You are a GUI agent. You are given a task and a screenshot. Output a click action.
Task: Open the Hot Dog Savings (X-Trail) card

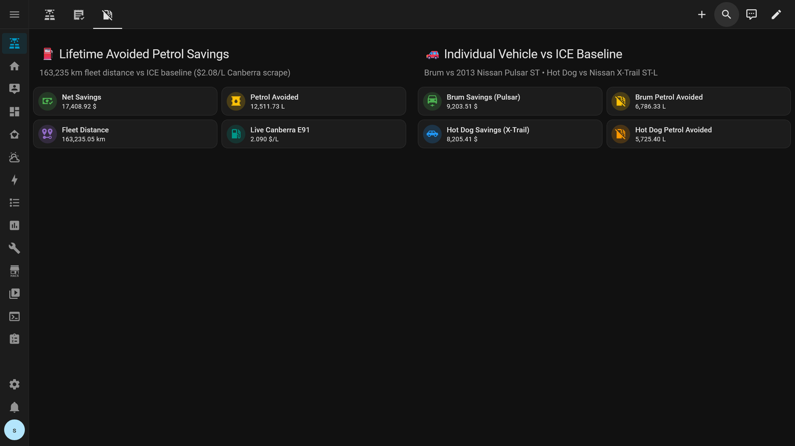(510, 134)
